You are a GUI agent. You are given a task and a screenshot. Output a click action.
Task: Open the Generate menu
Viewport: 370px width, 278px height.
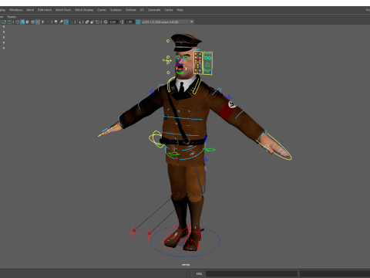click(x=154, y=10)
